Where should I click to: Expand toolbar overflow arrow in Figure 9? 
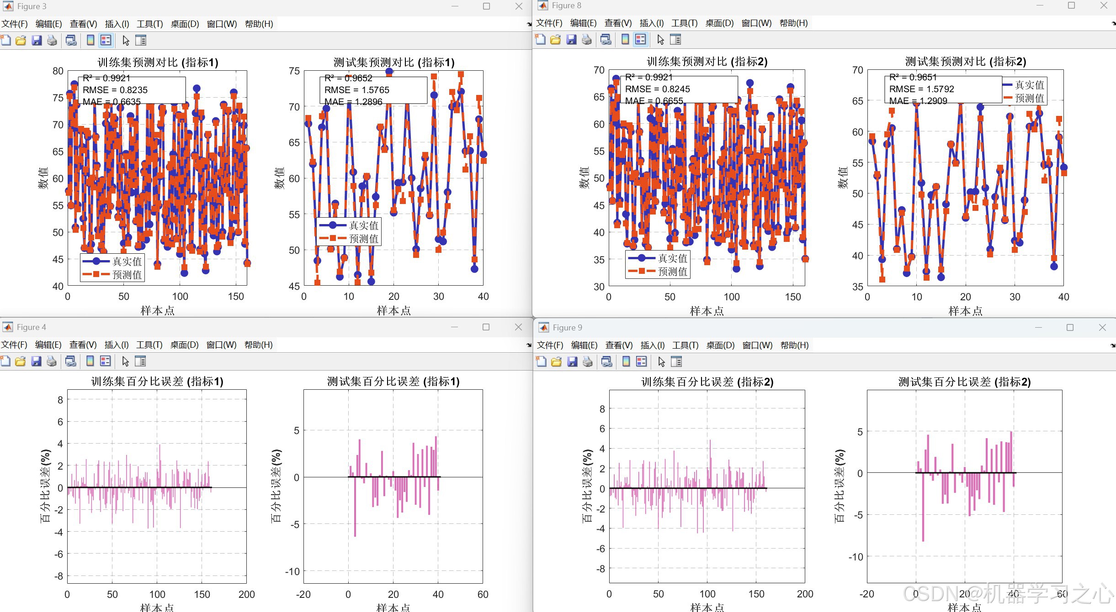[1113, 345]
